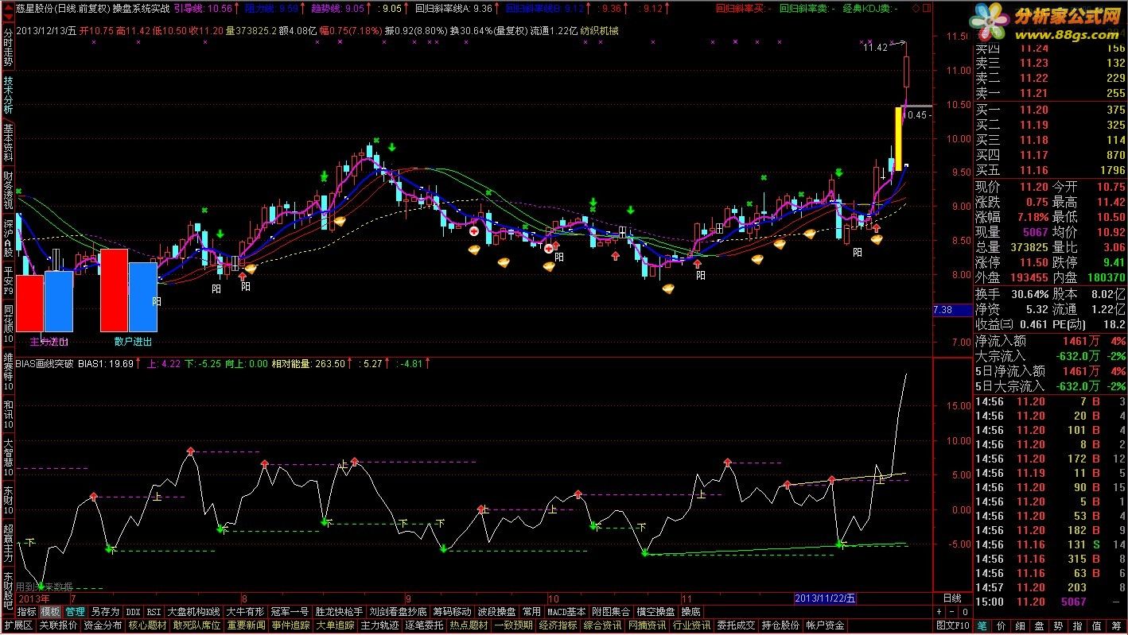Zoom in chart with plus button

[939, 612]
